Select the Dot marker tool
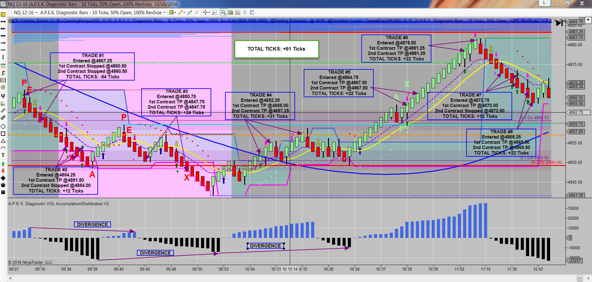Viewport: 592px width, 282px height. pyautogui.click(x=3, y=185)
